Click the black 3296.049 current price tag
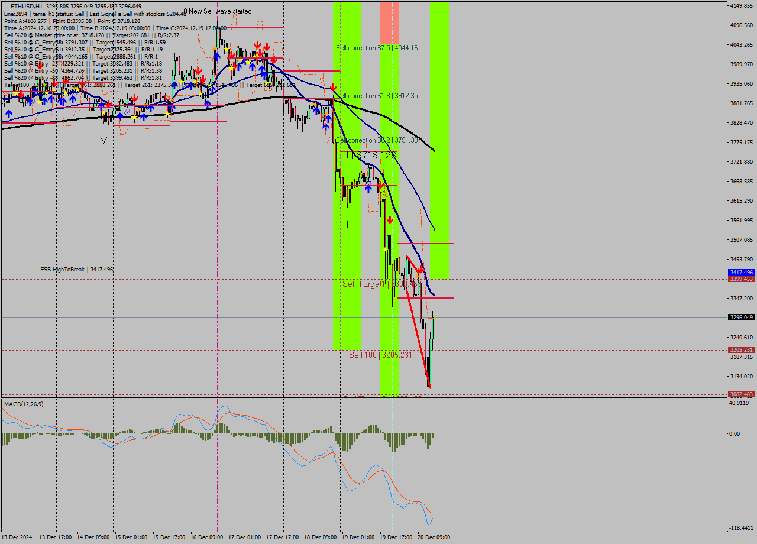 [x=742, y=318]
